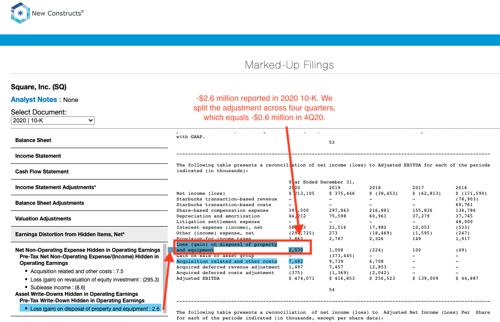Screen dimensions: 500x322
Task: Click the Starbucks transaction-based costs row label
Action: [x=224, y=205]
